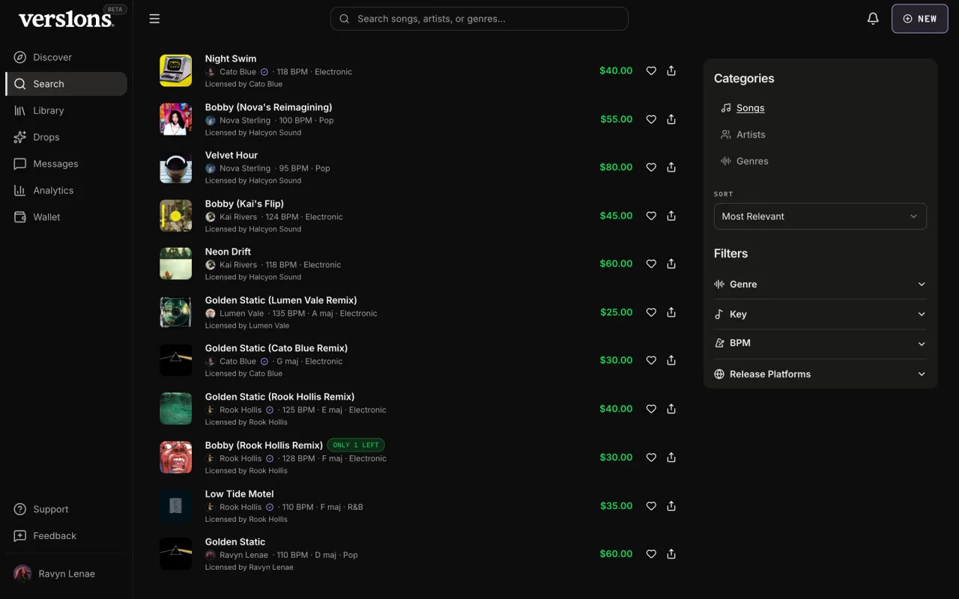Open the Drops section

66,137
